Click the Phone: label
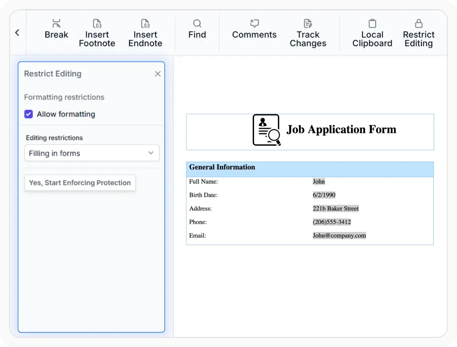 pyautogui.click(x=198, y=222)
